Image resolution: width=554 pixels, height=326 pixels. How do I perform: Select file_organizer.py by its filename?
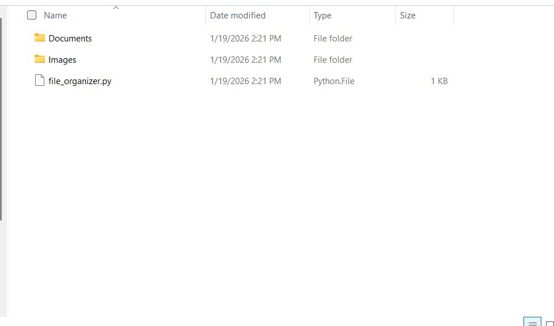pos(80,81)
